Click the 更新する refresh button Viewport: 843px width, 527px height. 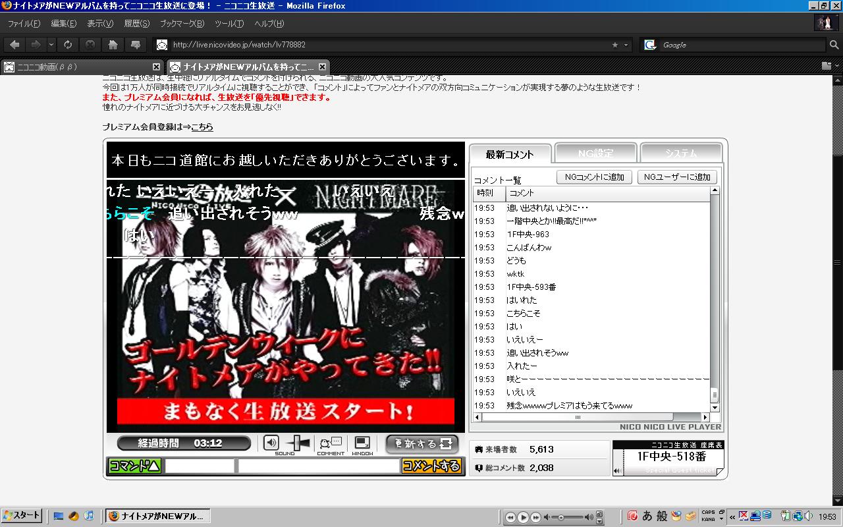tap(422, 444)
